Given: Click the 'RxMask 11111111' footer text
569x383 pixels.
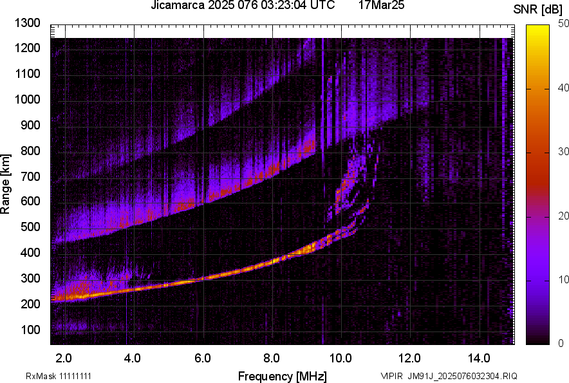Looking at the screenshot, I should 59,376.
